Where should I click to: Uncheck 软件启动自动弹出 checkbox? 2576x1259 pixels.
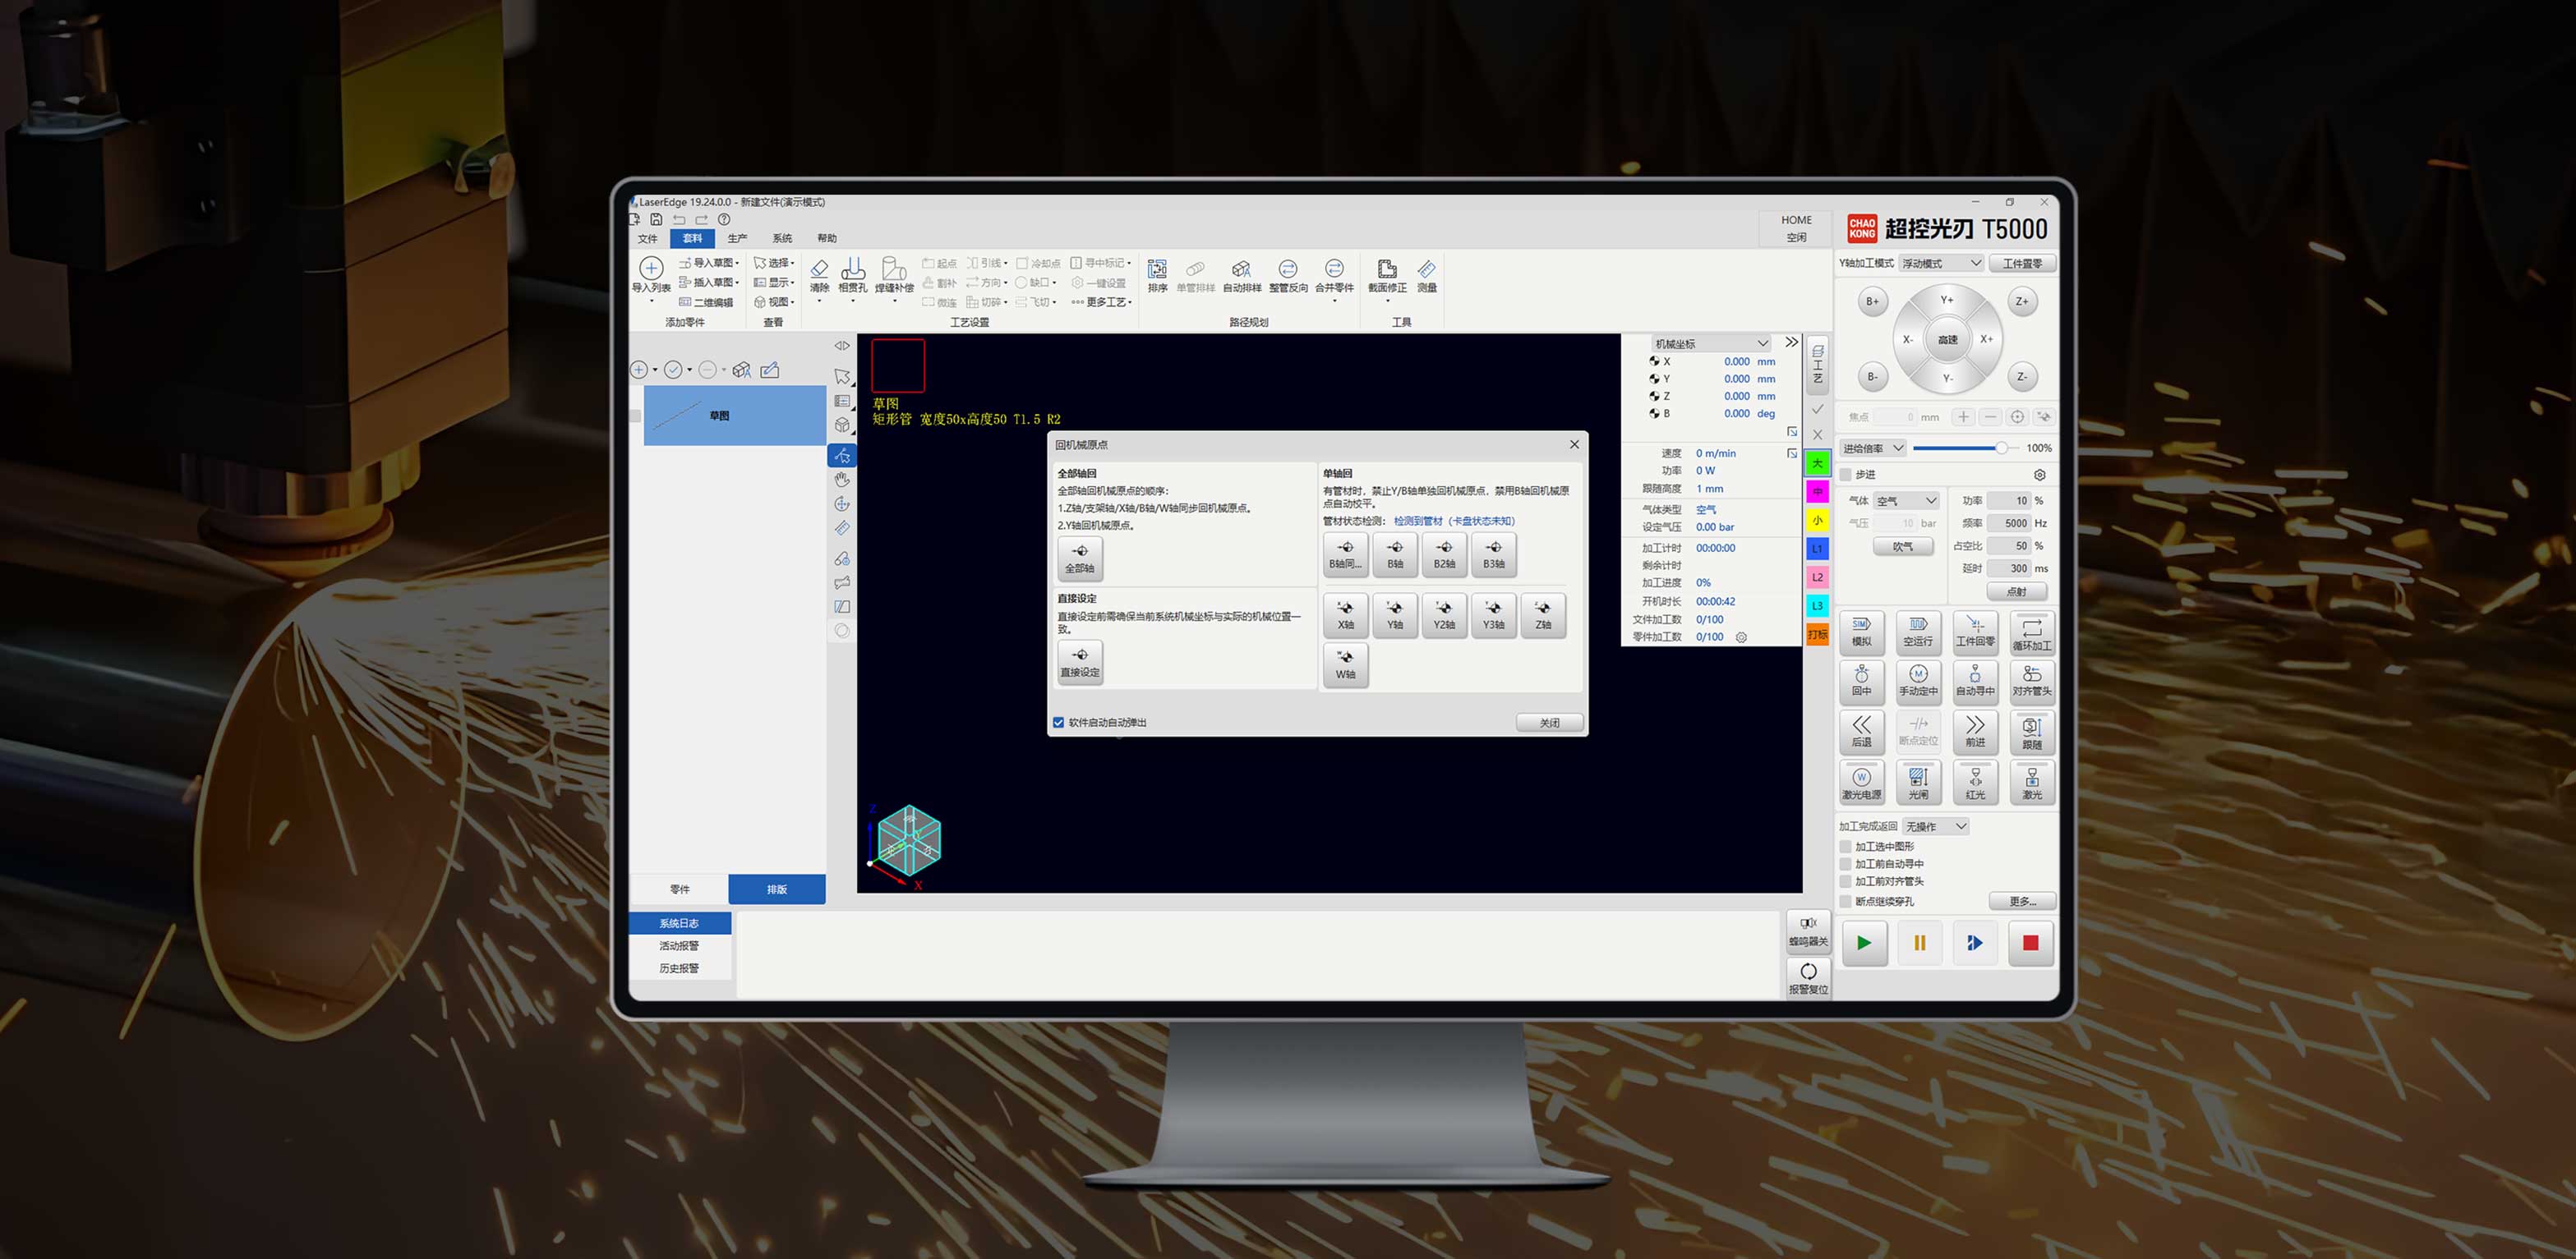click(1058, 723)
